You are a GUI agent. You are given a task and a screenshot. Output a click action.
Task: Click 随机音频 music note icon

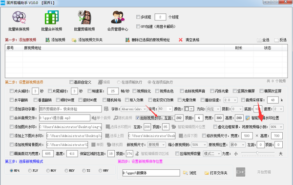click(116, 118)
